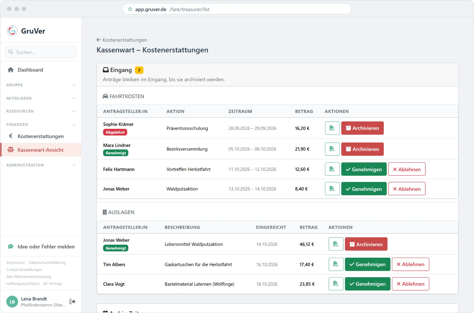Open PDF for Lebensmittel Waldputzaktion expense
The width and height of the screenshot is (474, 313).
336,244
